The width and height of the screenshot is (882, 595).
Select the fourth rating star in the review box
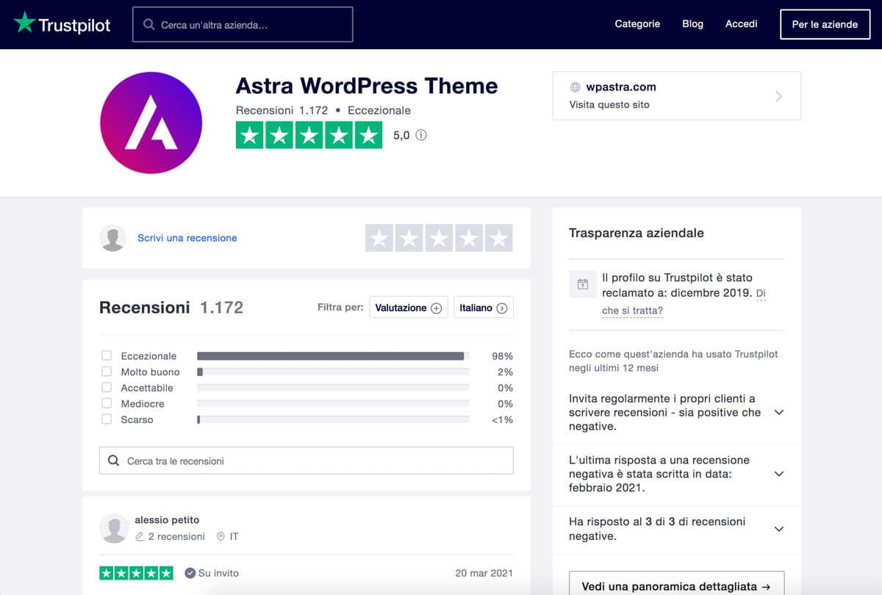pos(469,238)
